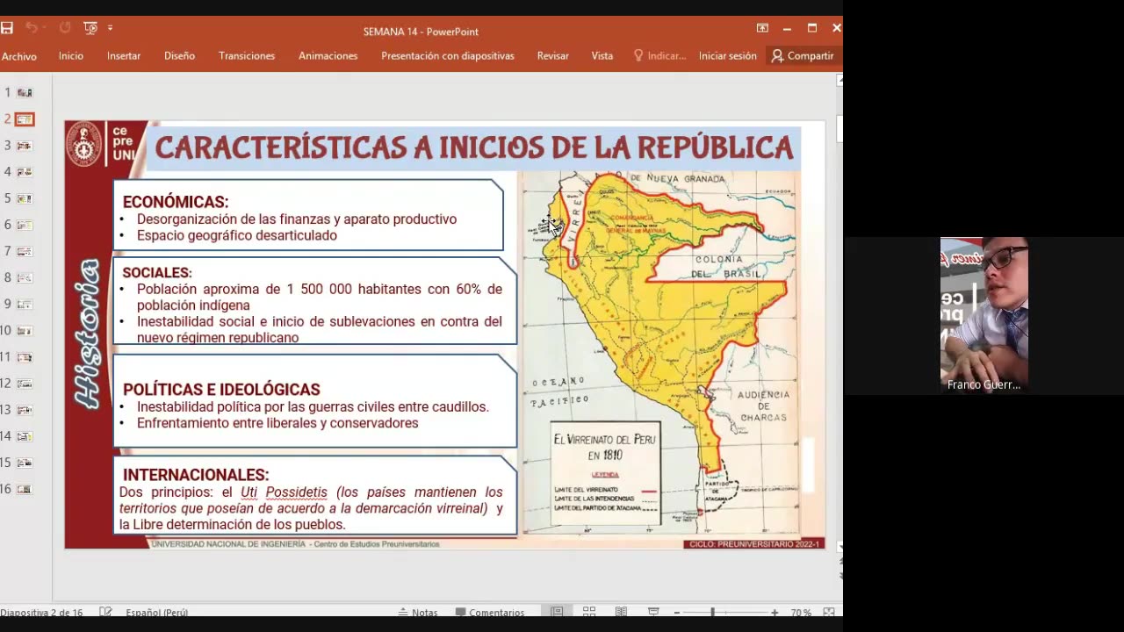The image size is (1124, 632).
Task: Select slide 1 thumbnail
Action: click(x=25, y=92)
